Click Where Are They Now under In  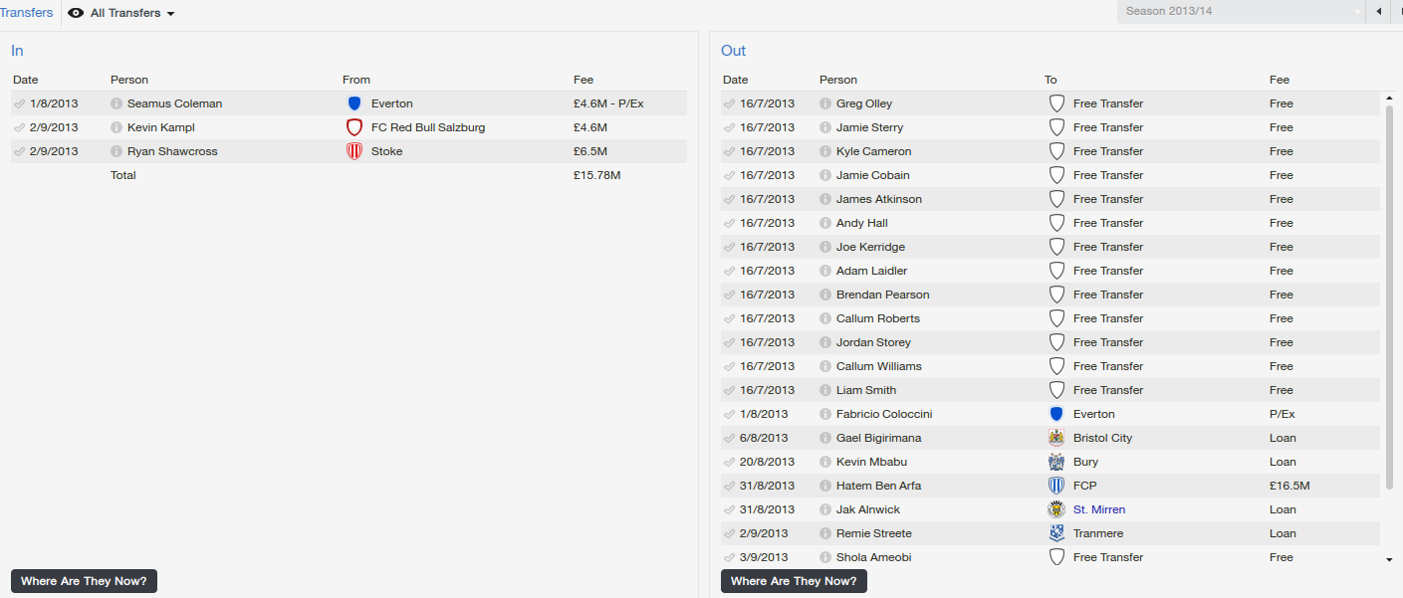pos(84,581)
